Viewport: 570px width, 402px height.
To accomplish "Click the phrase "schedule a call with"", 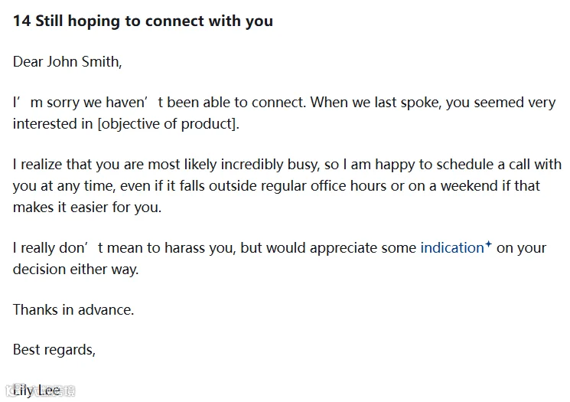I will click(x=499, y=165).
